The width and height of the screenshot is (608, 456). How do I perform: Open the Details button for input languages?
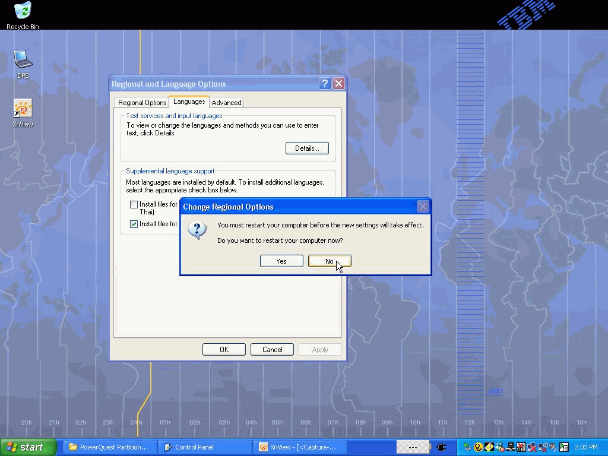point(307,148)
